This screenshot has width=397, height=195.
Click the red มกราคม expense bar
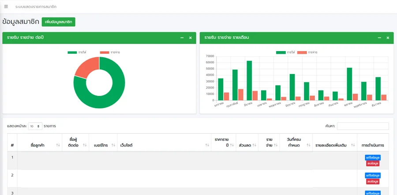pos(226,96)
